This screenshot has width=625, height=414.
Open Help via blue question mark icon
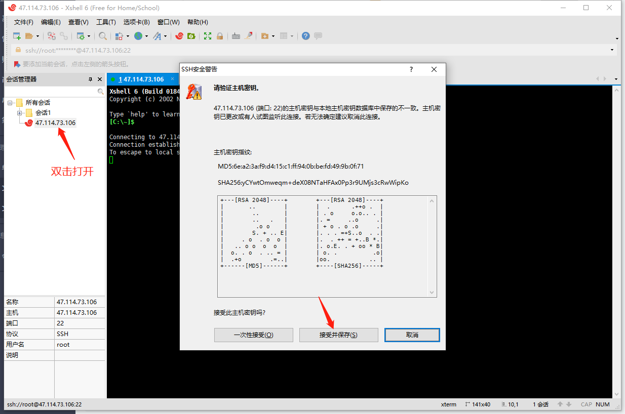coord(305,36)
